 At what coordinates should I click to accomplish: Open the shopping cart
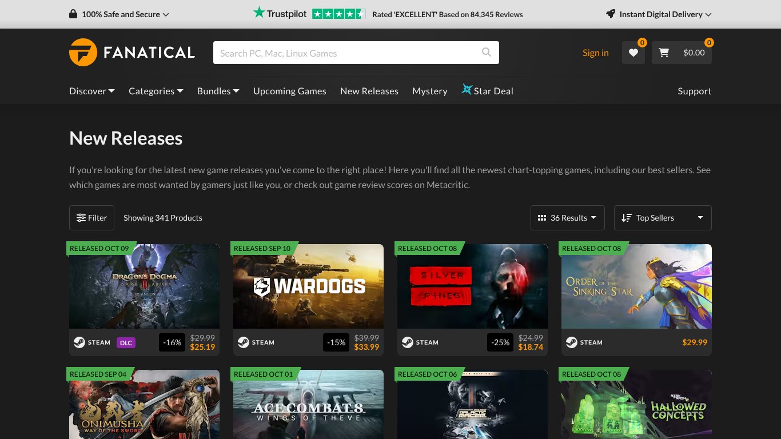point(682,53)
